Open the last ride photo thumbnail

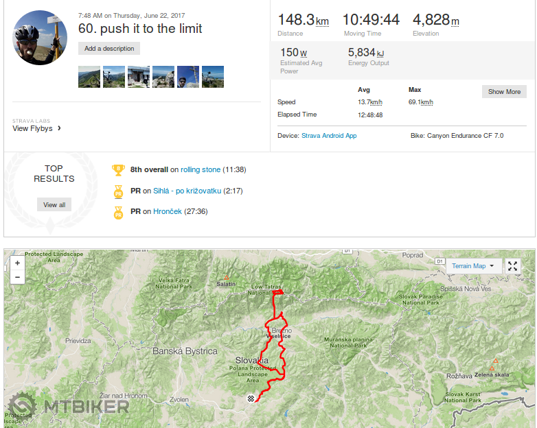[x=213, y=77]
